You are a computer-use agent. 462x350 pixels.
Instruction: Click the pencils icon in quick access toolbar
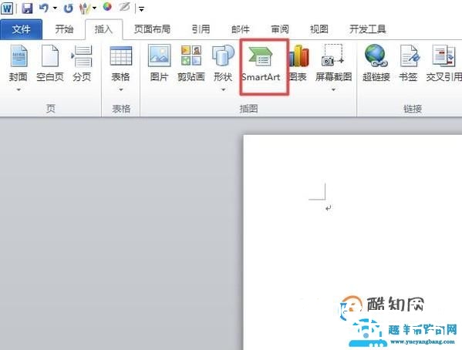pos(85,8)
